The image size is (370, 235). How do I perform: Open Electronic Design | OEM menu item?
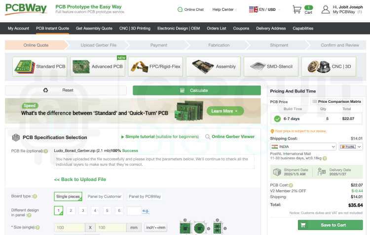click(x=179, y=29)
